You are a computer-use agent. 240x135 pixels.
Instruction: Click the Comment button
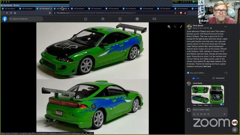click(218, 78)
